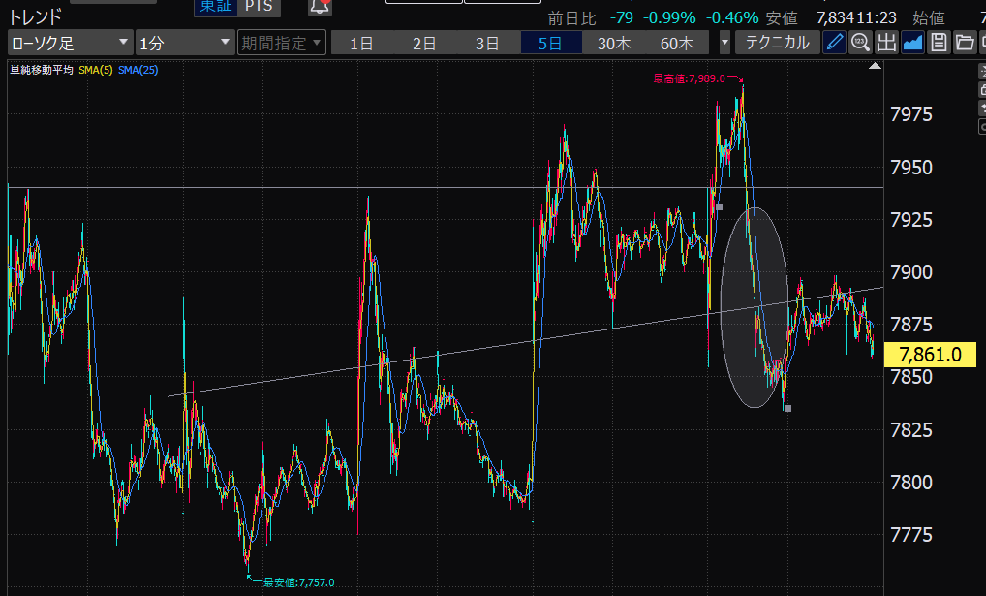Save chart settings with floppy disk icon
Image resolution: width=986 pixels, height=596 pixels.
pyautogui.click(x=939, y=42)
